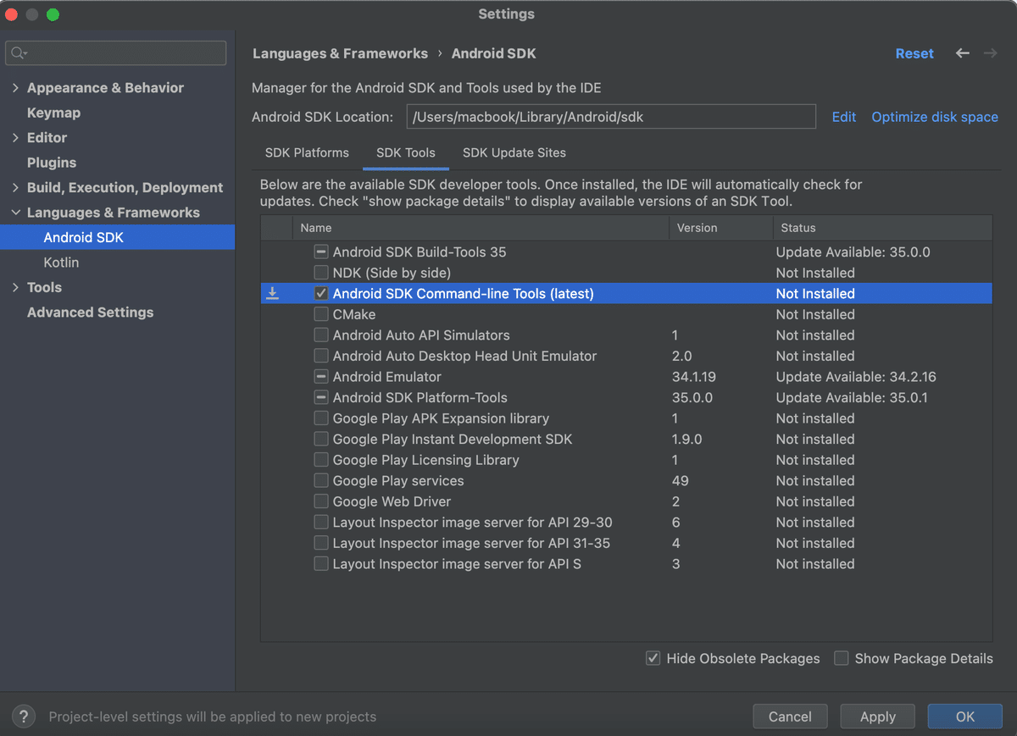This screenshot has height=736, width=1017.
Task: Click Languages & Frameworks breadcrumb
Action: point(340,53)
